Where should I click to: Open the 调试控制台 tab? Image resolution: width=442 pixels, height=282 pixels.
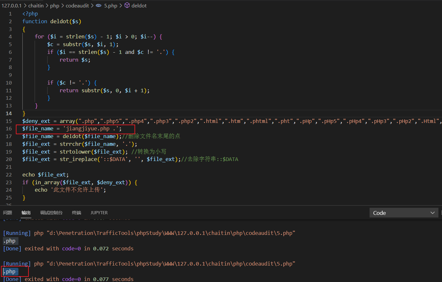[x=51, y=213]
